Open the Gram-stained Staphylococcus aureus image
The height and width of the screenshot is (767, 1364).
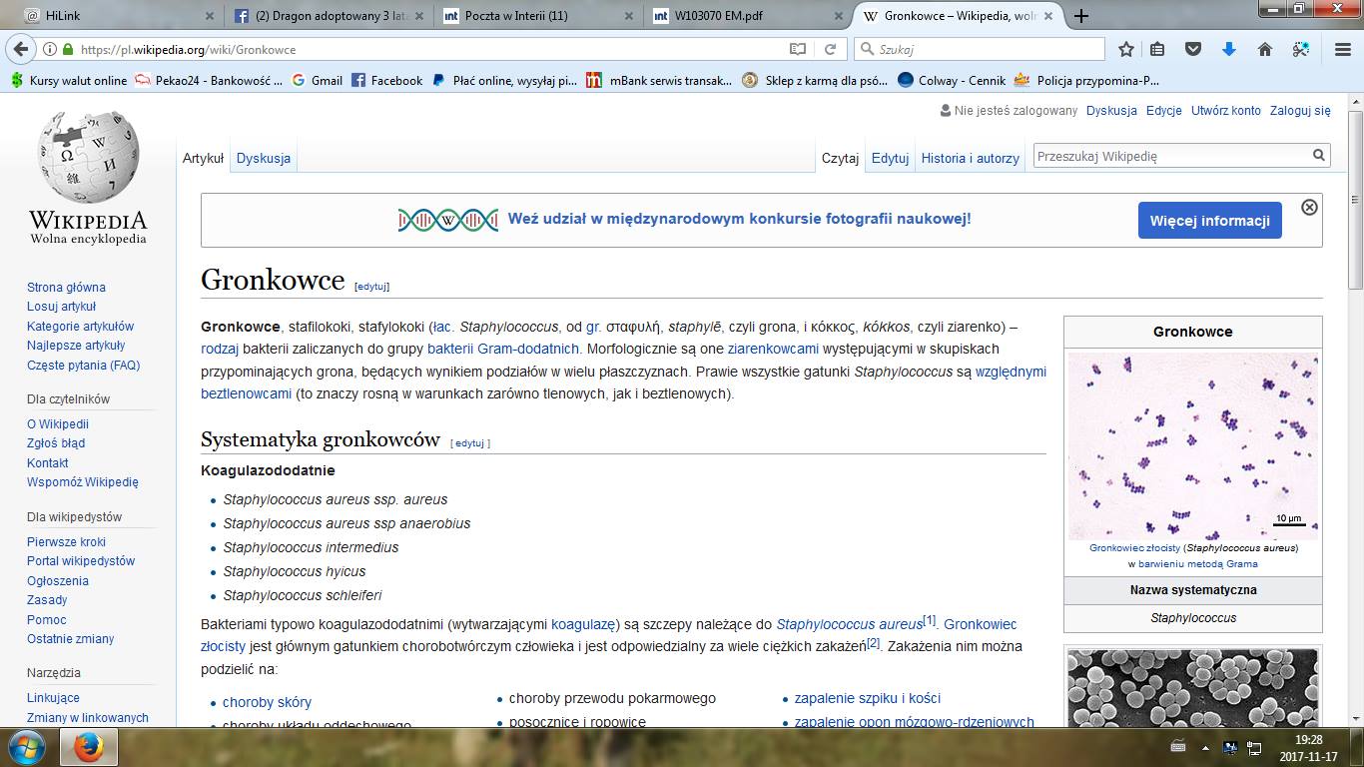(1193, 446)
